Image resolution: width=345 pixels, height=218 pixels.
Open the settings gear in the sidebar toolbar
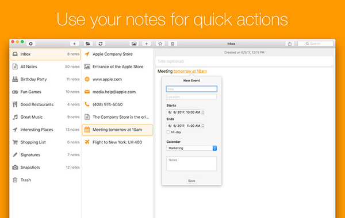point(31,44)
